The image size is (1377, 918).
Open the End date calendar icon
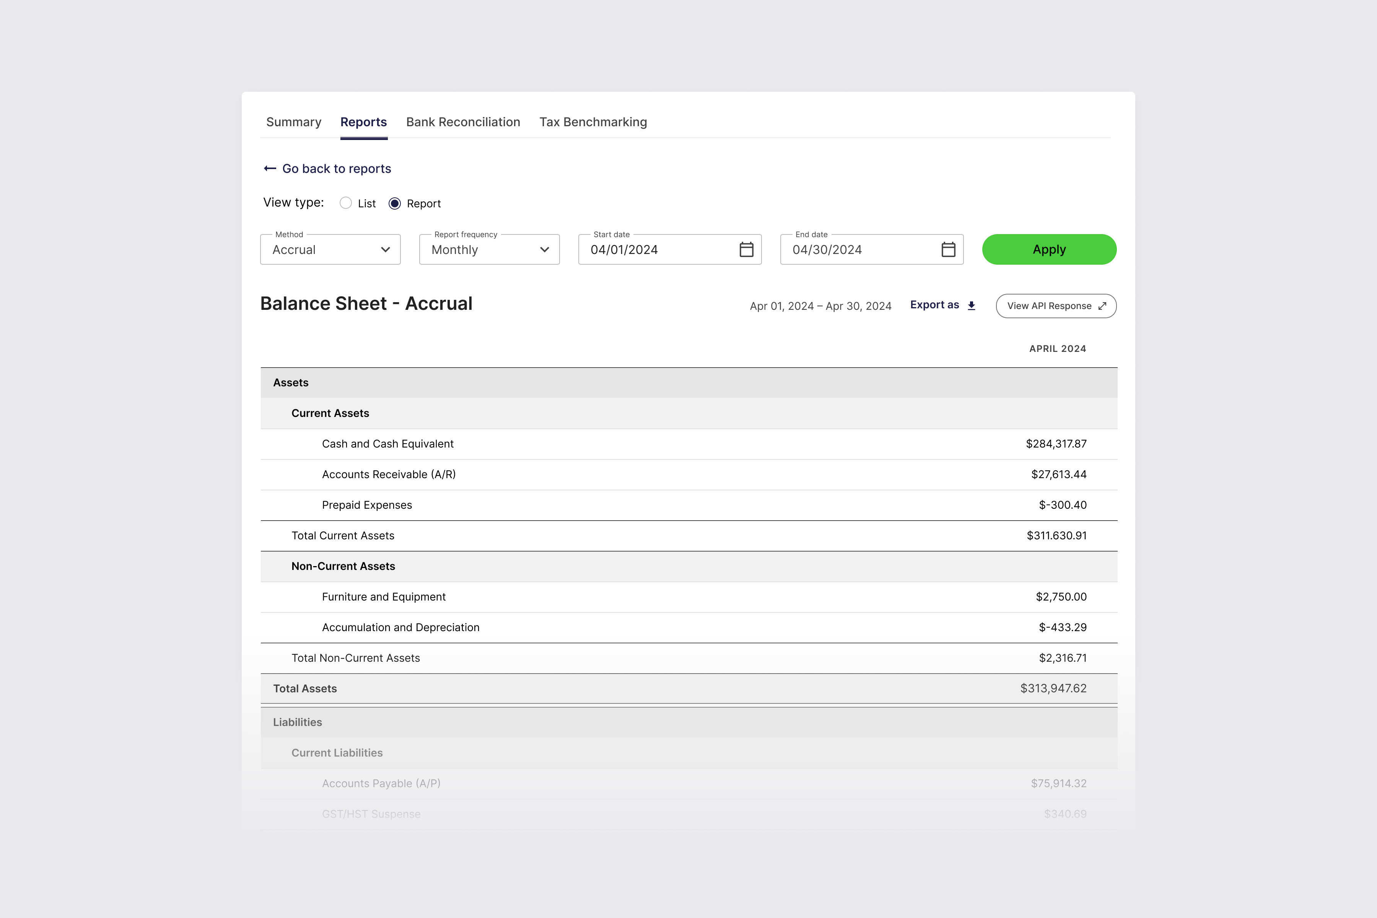[948, 249]
